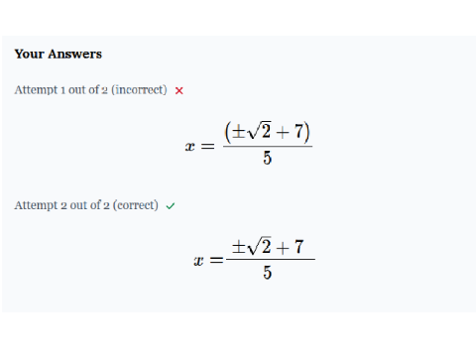The height and width of the screenshot is (357, 476).
Task: Click the plus-minus sign in first attempt
Action: tap(238, 132)
